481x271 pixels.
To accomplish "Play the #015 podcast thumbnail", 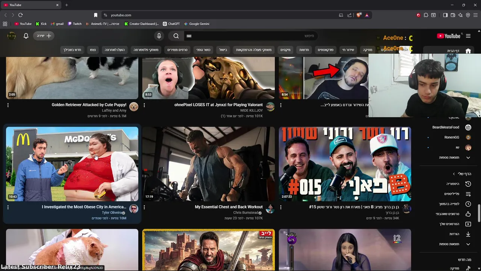I will pyautogui.click(x=345, y=164).
